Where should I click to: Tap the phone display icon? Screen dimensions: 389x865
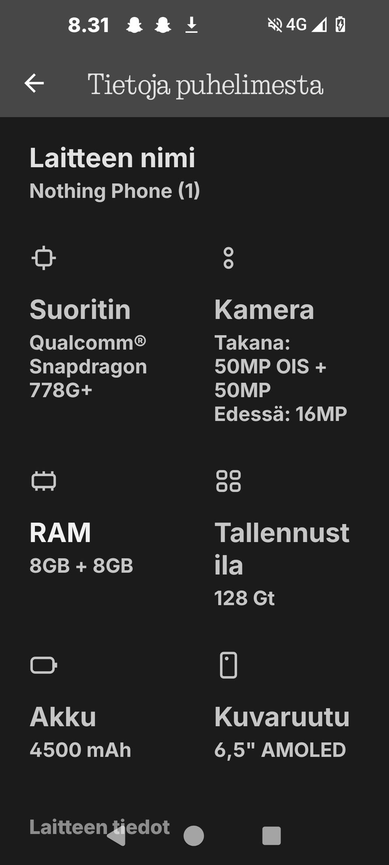click(x=229, y=665)
